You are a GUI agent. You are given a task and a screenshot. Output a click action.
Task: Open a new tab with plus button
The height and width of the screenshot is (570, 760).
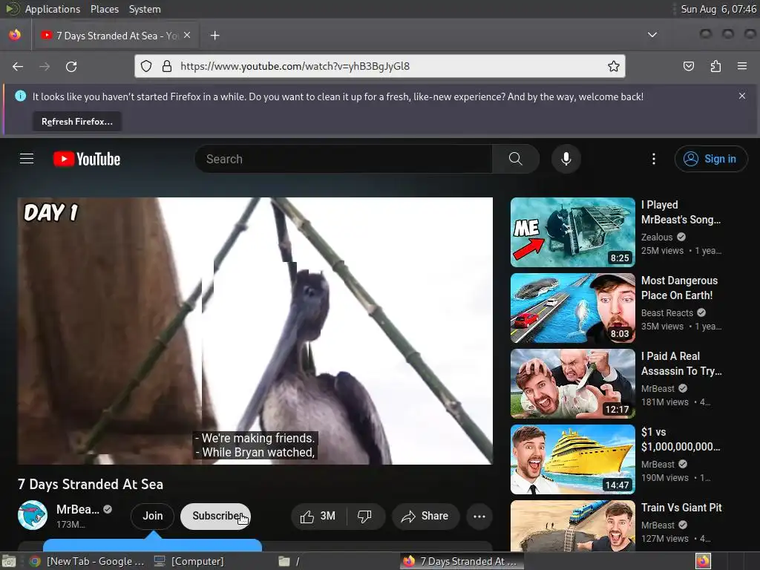point(214,36)
